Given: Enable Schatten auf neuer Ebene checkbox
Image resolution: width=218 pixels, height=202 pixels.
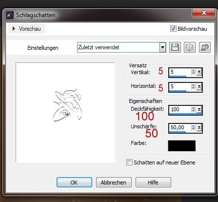Looking at the screenshot, I should click(129, 162).
